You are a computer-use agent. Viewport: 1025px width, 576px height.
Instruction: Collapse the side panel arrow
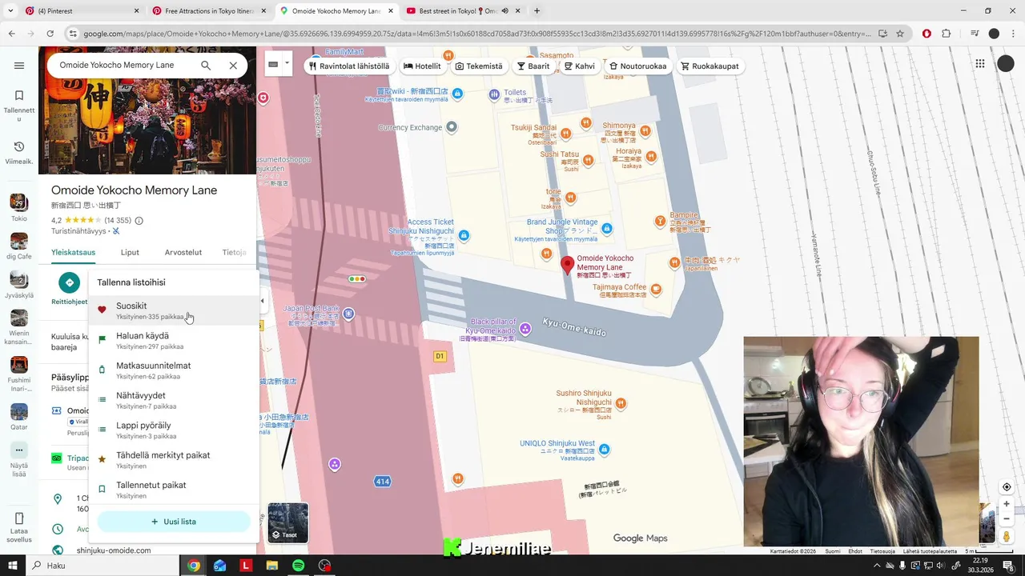click(x=262, y=301)
